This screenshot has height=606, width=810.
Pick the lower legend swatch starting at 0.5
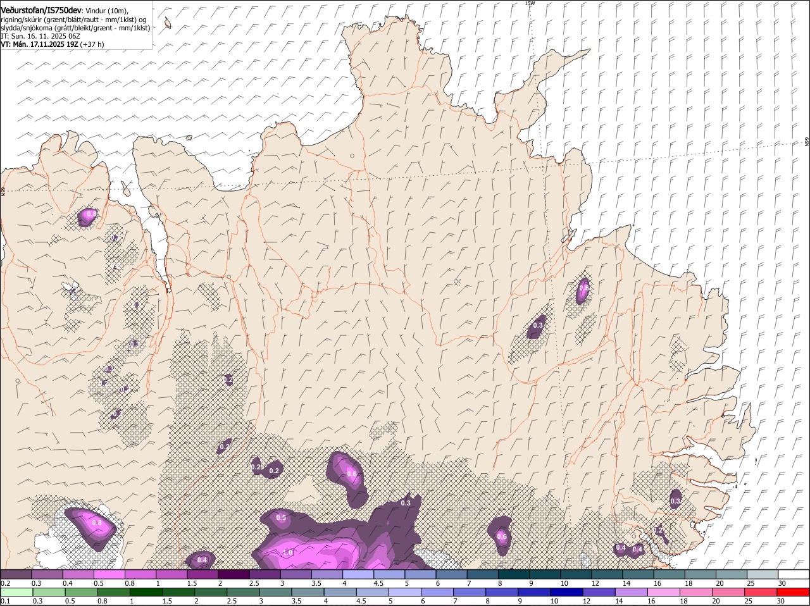coord(81,592)
